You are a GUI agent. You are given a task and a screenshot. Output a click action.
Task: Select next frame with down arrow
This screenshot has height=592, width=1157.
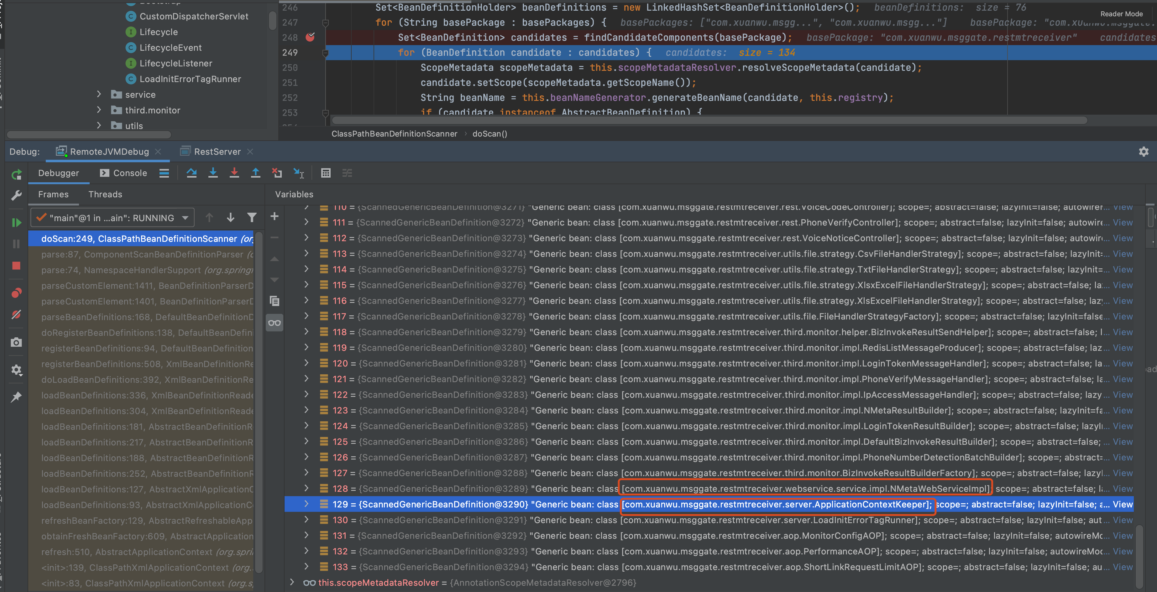pyautogui.click(x=230, y=218)
